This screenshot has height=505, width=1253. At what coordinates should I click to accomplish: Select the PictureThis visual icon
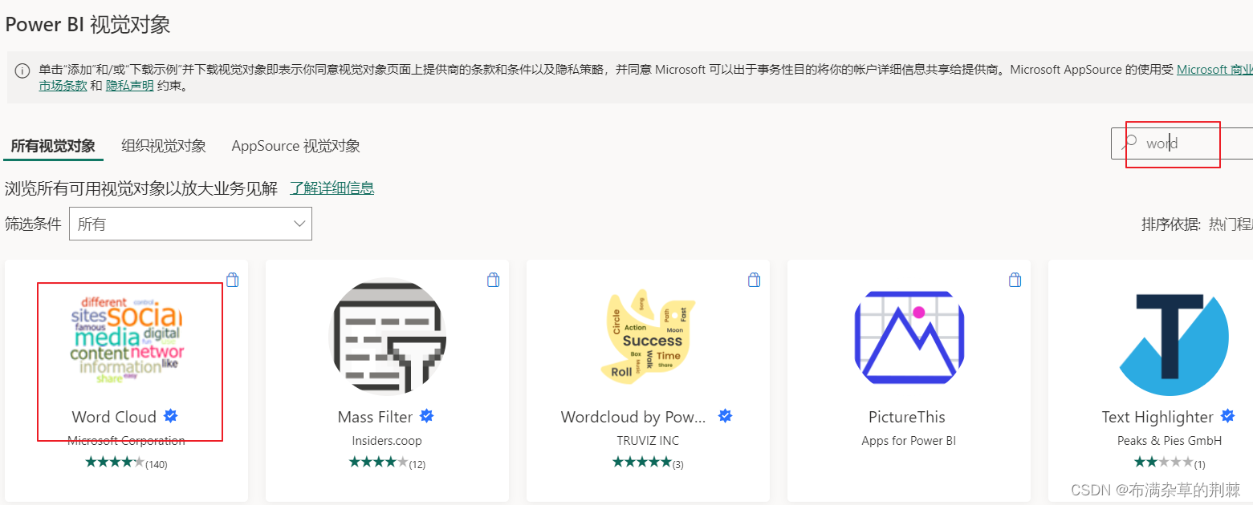[909, 337]
